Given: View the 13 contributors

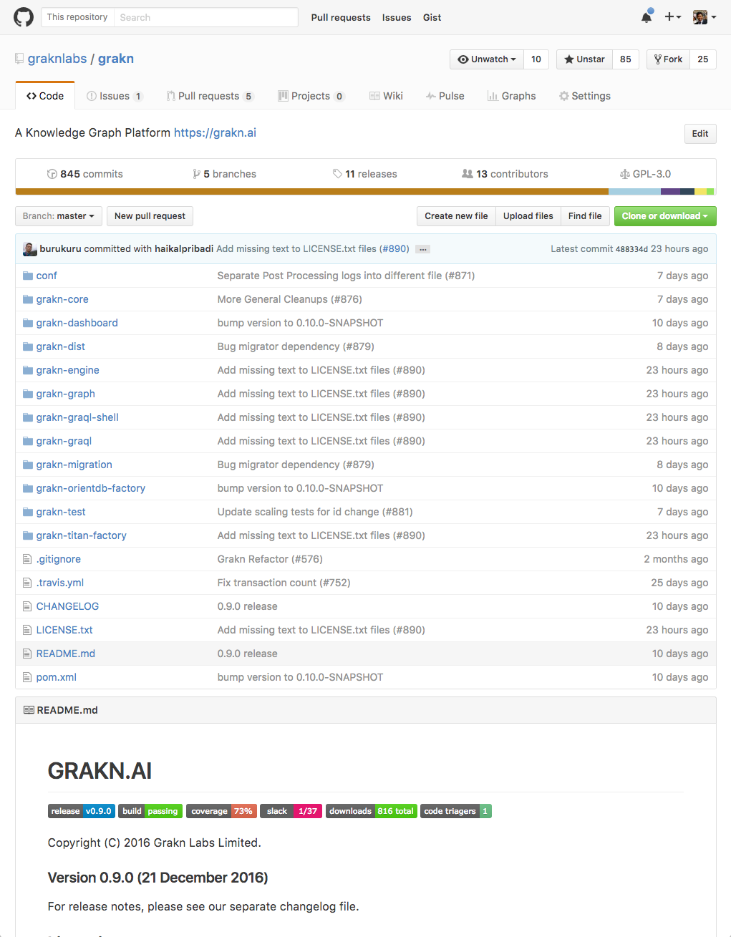Looking at the screenshot, I should pyautogui.click(x=505, y=174).
